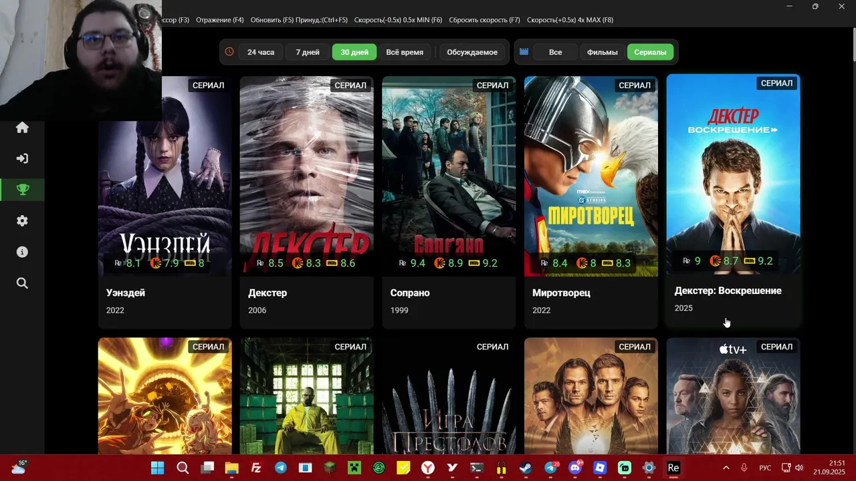Image resolution: width=856 pixels, height=481 pixels.
Task: Open Windows taskbar search
Action: [x=183, y=468]
